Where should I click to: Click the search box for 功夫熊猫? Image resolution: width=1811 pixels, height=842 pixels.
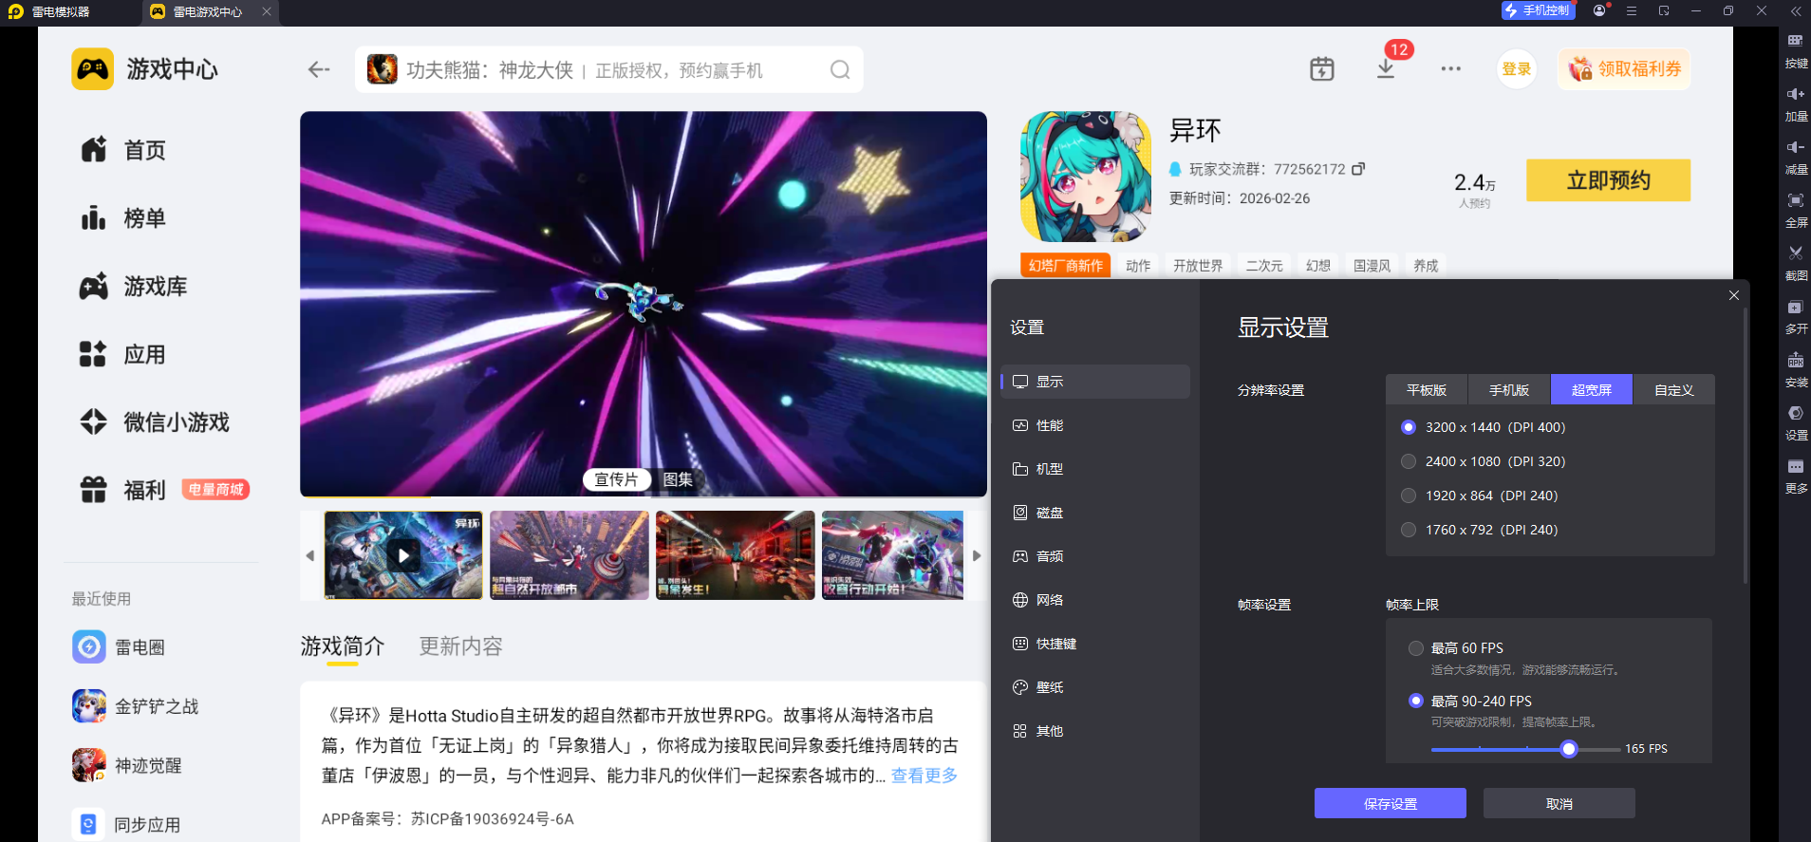pyautogui.click(x=609, y=69)
